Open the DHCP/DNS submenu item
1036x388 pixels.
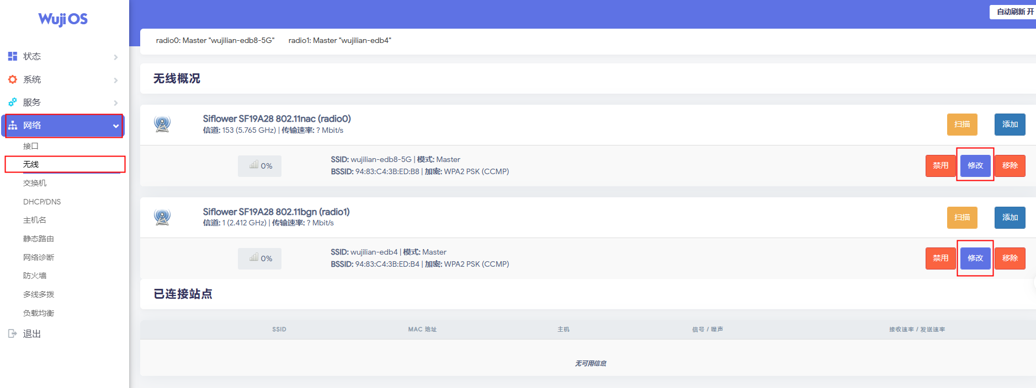pos(42,202)
